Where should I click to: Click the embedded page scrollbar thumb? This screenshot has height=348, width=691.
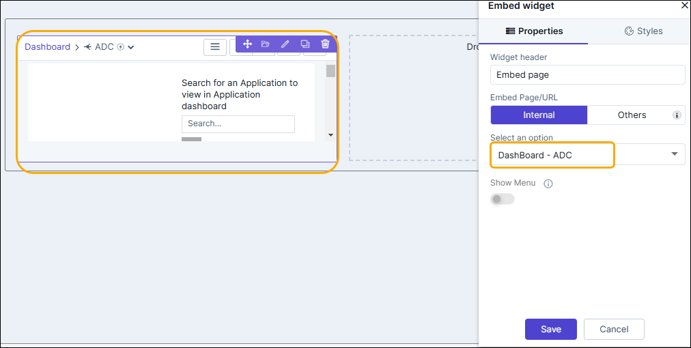click(x=330, y=71)
